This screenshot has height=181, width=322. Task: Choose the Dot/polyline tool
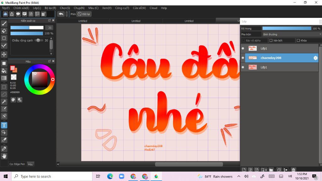coord(4,46)
